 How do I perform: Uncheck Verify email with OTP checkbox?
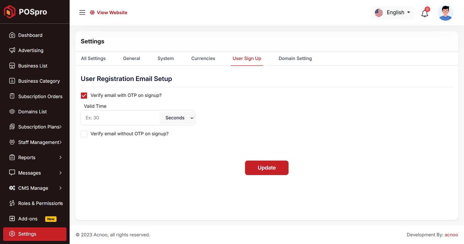point(84,96)
